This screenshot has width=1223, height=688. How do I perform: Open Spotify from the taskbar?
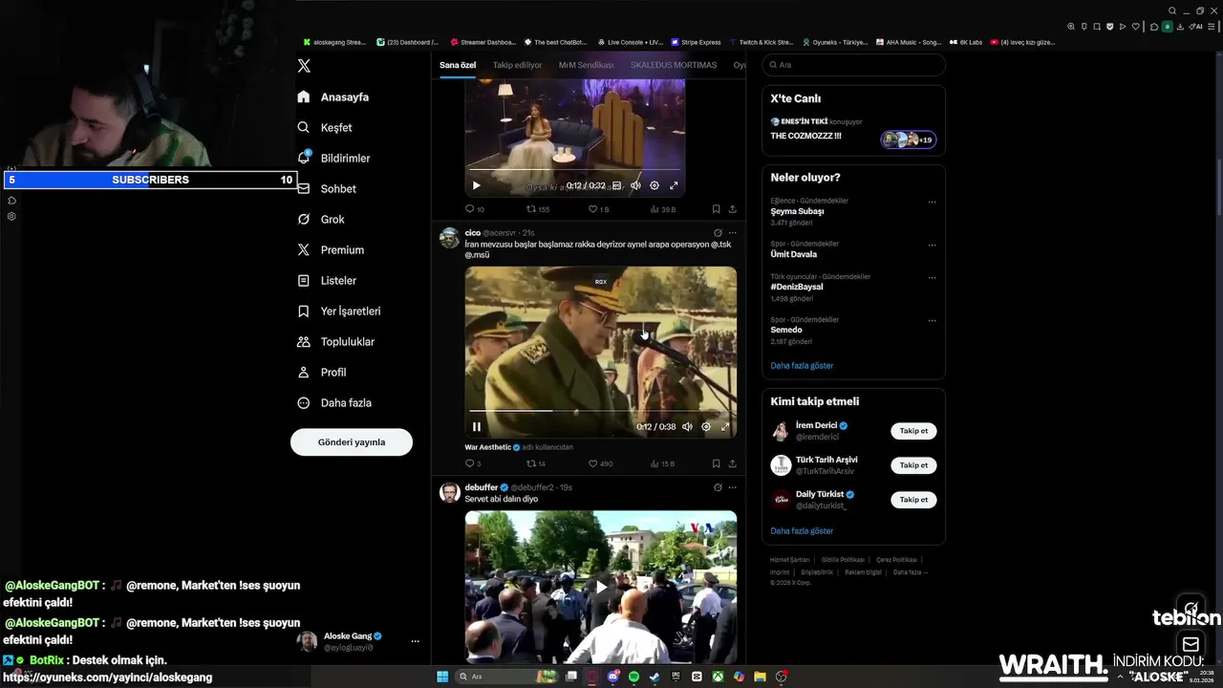633,677
